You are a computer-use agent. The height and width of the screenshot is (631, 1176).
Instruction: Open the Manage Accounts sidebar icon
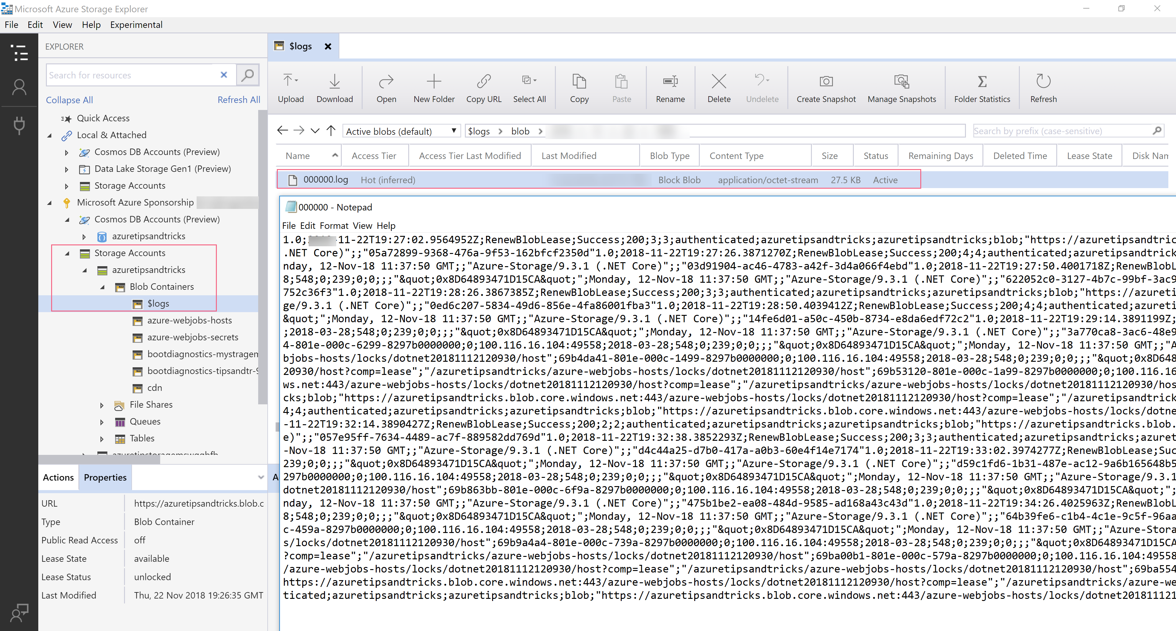click(x=19, y=87)
